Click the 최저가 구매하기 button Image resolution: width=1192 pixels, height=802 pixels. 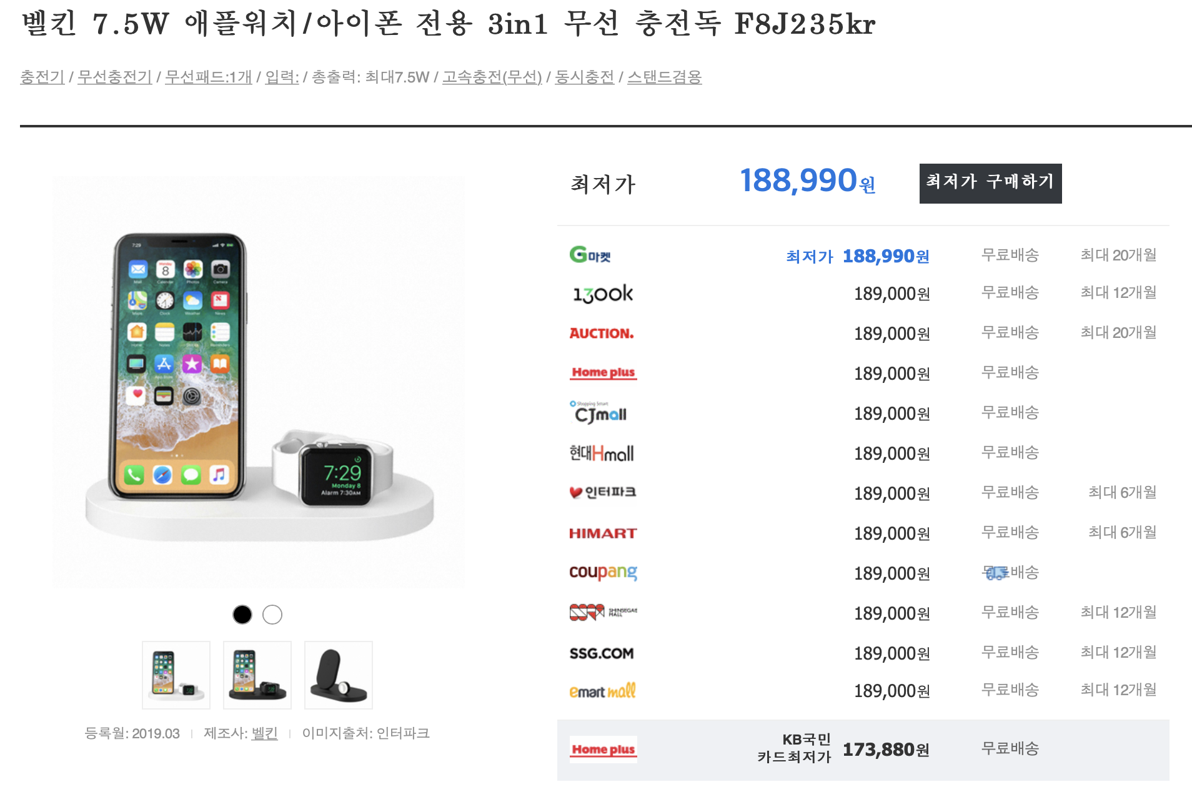[x=990, y=183]
